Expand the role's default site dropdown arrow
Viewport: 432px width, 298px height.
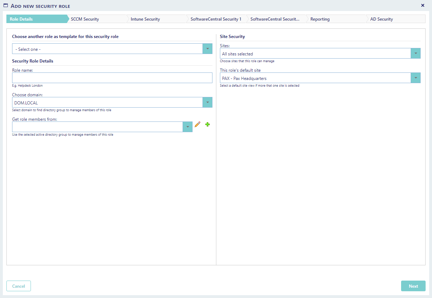415,78
